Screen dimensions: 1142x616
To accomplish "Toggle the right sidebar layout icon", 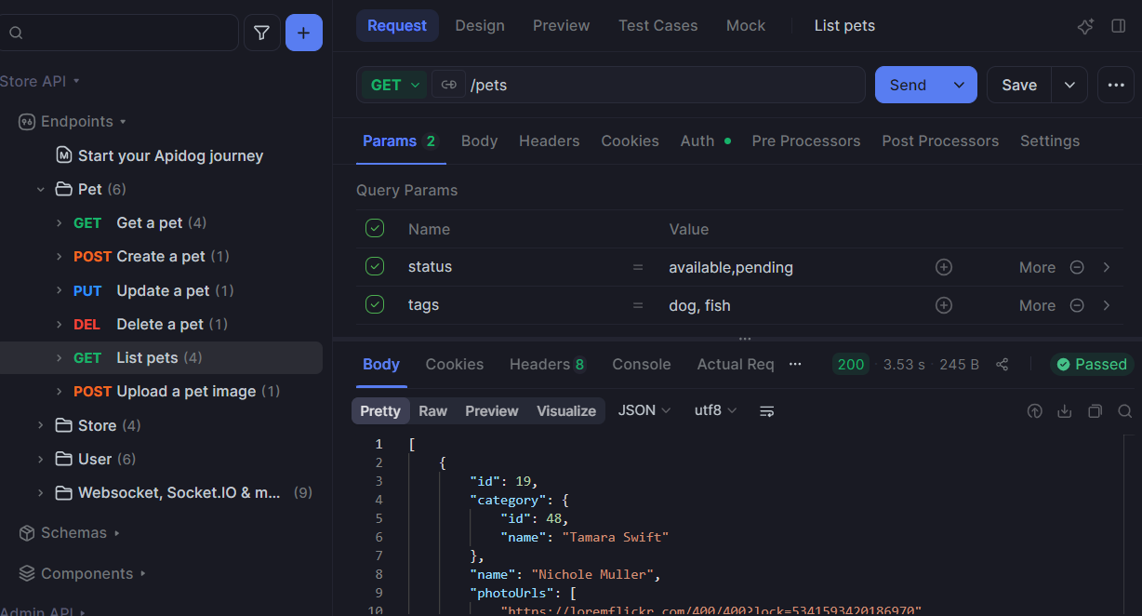I will [x=1119, y=26].
